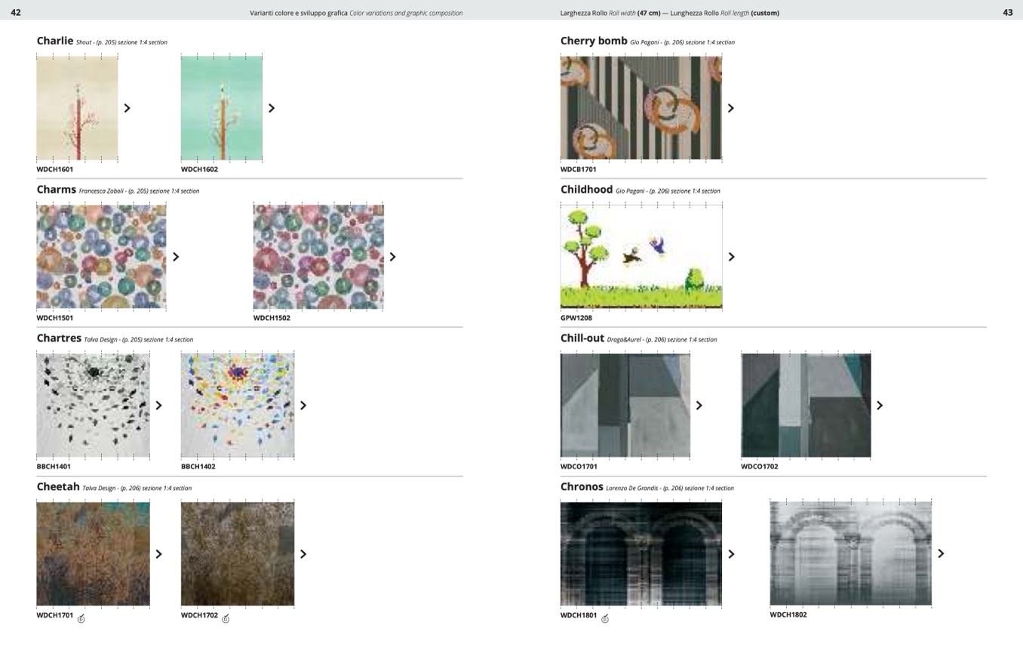Click the arrow next to Charlie WDCH1601

127,108
